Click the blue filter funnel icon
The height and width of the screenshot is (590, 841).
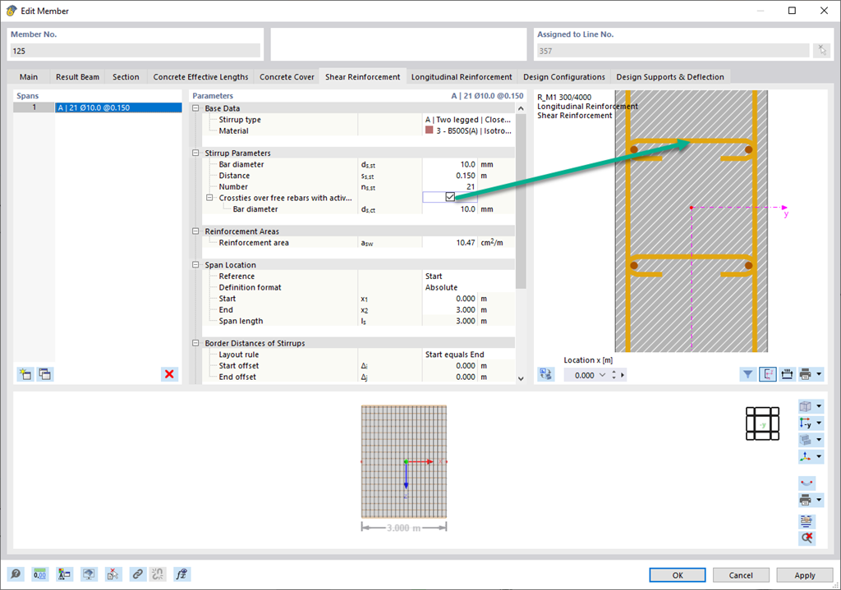pyautogui.click(x=747, y=374)
